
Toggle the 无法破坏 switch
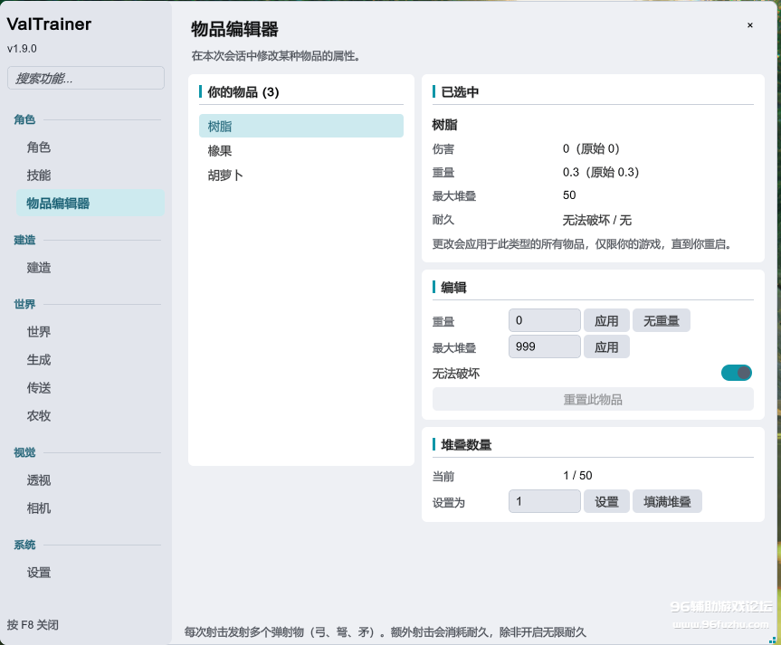point(736,373)
